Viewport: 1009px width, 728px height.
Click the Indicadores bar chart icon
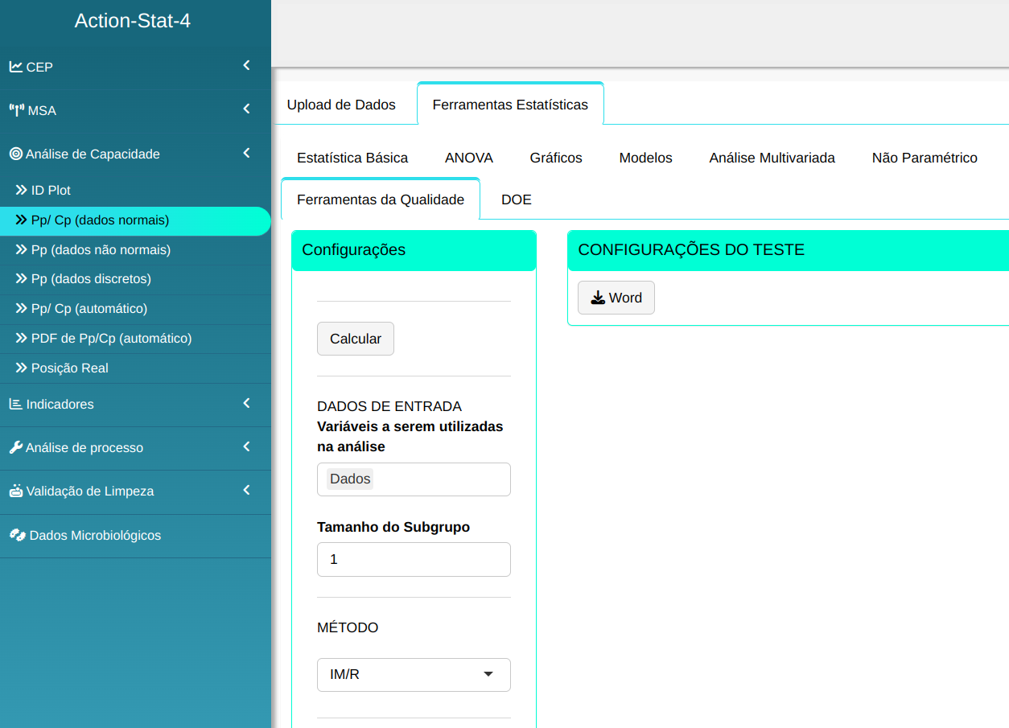15,404
